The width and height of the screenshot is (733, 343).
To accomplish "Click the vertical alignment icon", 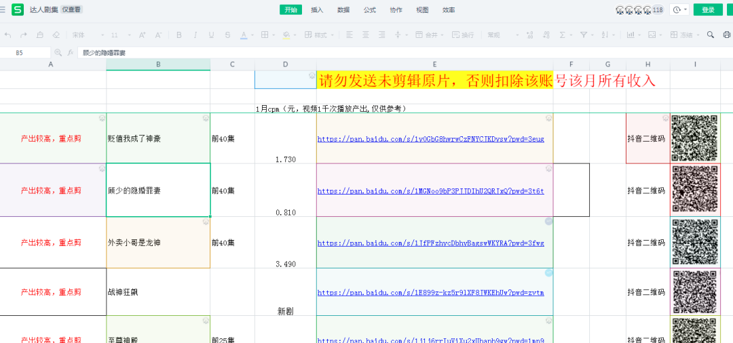I will tap(398, 35).
